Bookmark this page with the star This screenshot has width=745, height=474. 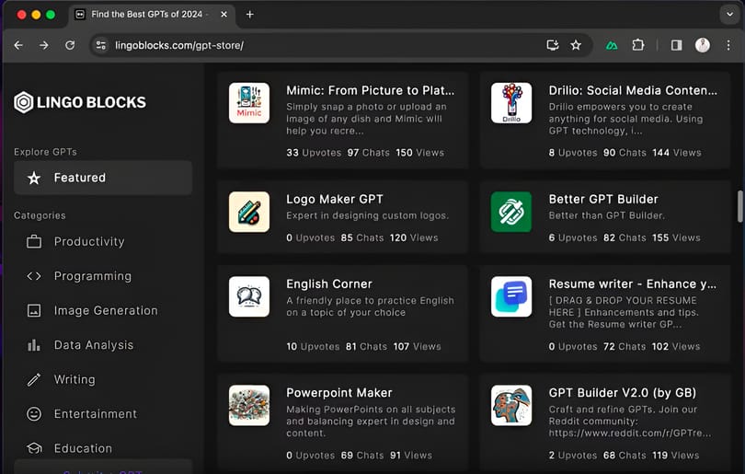click(576, 45)
